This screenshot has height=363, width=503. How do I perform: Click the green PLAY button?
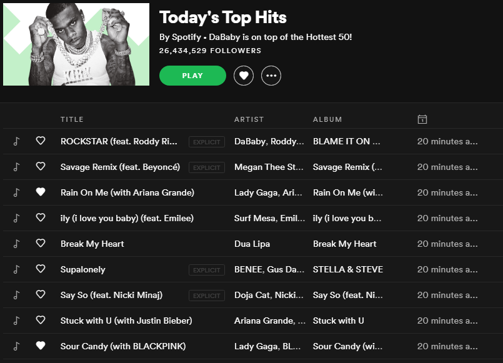192,76
